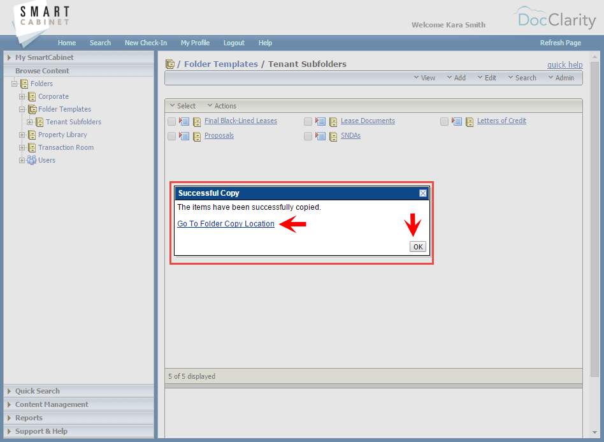Viewport: 604px width, 442px height.
Task: Click the Folder Templates cabinet icon in sidebar
Action: point(32,109)
